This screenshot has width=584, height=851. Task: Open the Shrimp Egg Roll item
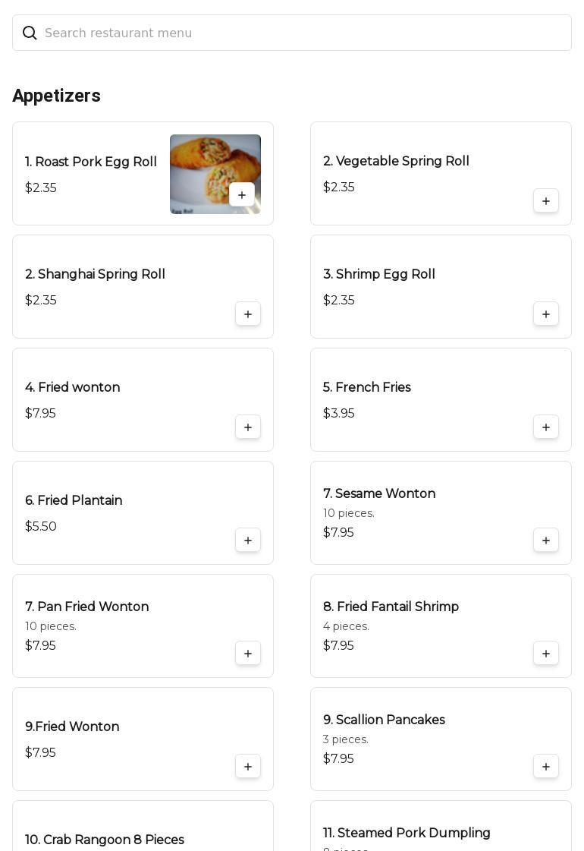tap(379, 274)
